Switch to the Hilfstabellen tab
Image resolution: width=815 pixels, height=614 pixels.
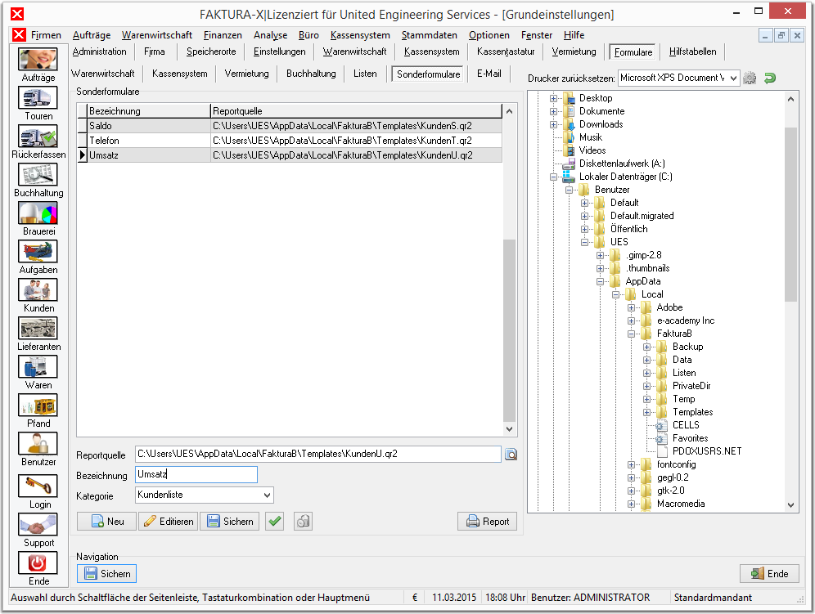692,52
